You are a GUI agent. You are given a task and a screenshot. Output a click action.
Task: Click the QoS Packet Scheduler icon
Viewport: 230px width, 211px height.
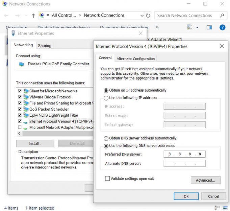(x=26, y=109)
